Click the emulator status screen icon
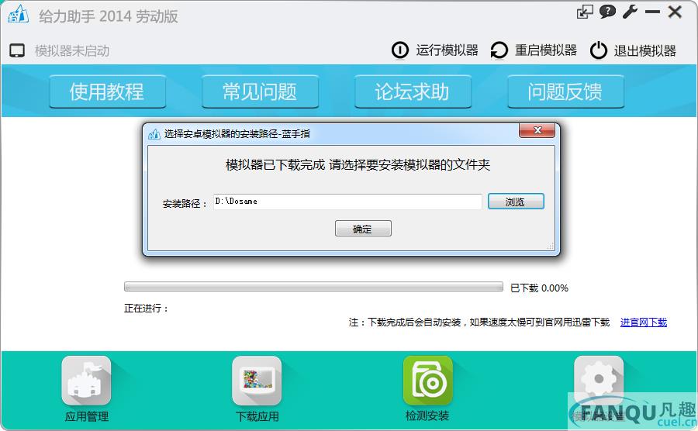This screenshot has height=431, width=698. (17, 50)
